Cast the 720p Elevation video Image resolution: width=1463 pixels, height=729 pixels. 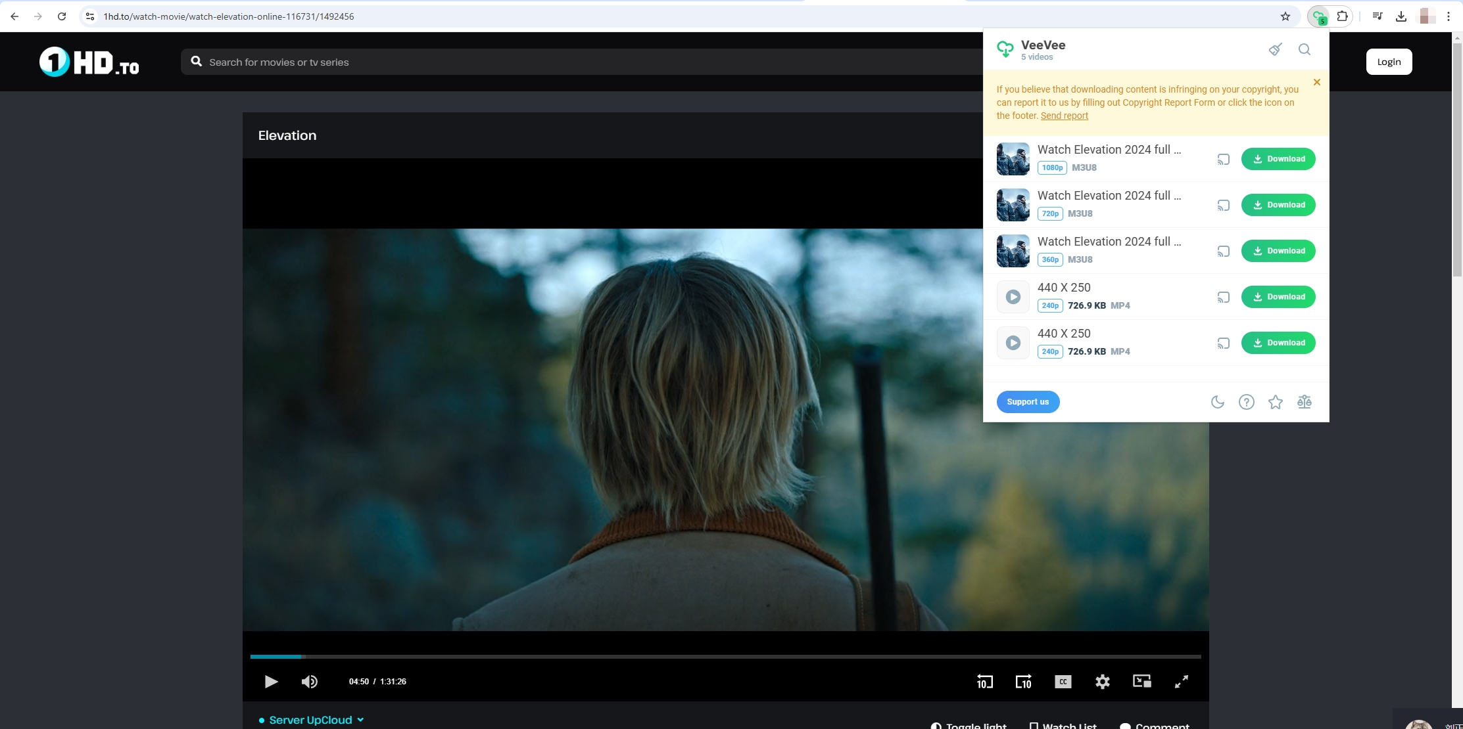1223,205
